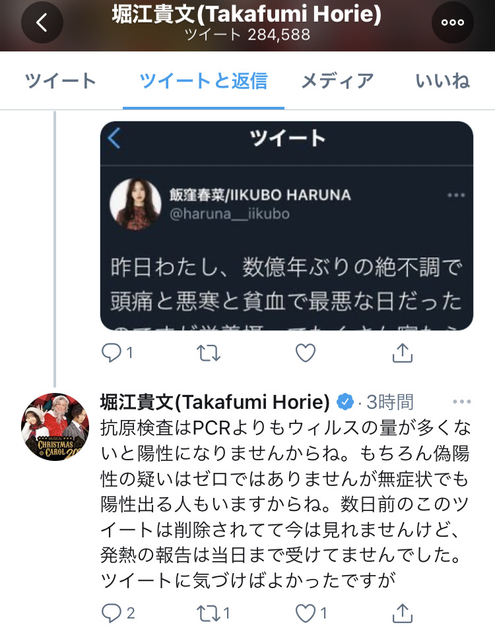This screenshot has width=495, height=635.
Task: Switch to the ツイート tab
Action: tap(61, 80)
